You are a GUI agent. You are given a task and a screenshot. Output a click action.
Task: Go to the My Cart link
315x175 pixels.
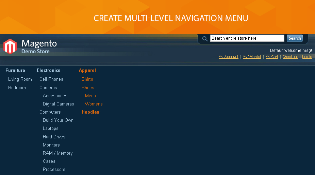(x=271, y=57)
